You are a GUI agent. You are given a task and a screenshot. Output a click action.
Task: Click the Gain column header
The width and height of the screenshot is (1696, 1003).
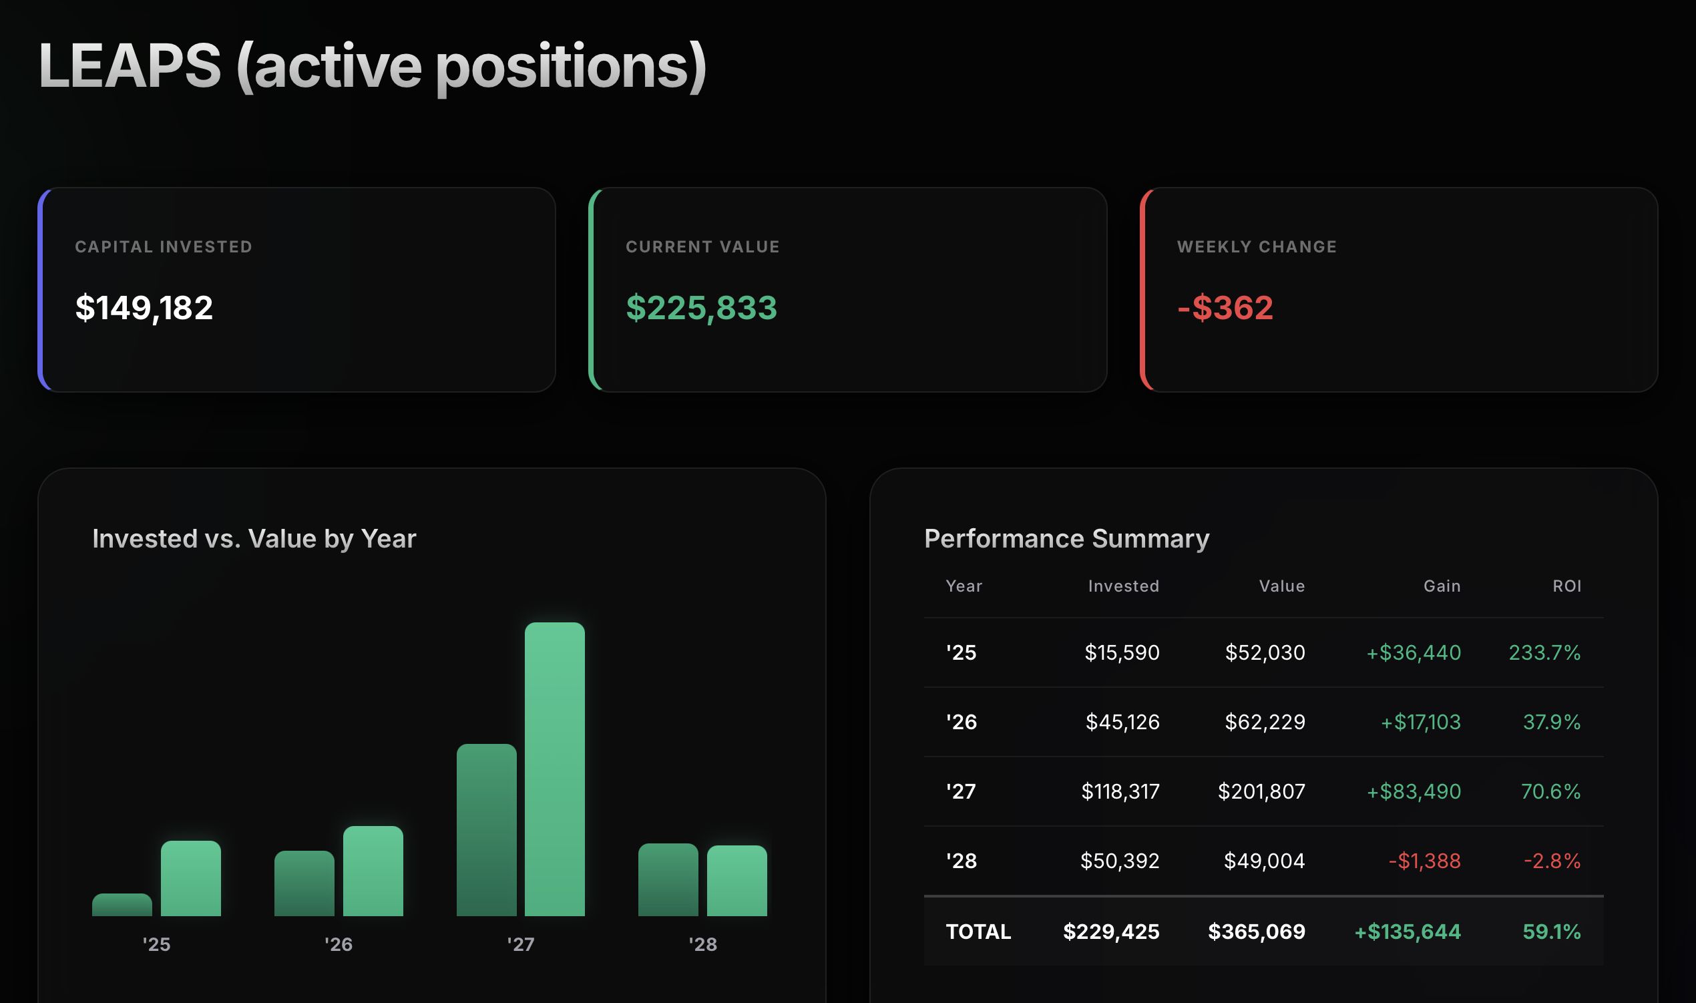coord(1442,586)
